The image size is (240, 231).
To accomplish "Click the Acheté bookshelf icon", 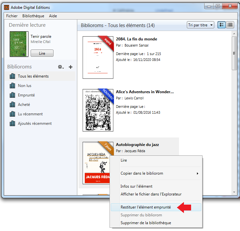I will pyautogui.click(x=13, y=105).
